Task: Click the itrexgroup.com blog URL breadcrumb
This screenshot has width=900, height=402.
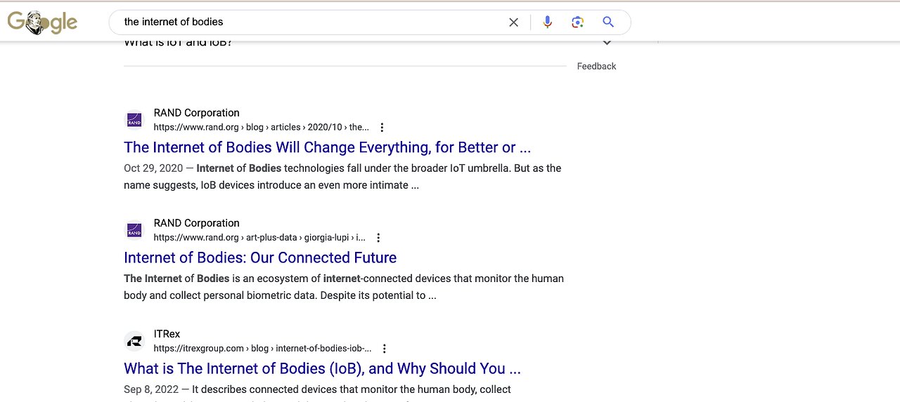Action: 262,348
